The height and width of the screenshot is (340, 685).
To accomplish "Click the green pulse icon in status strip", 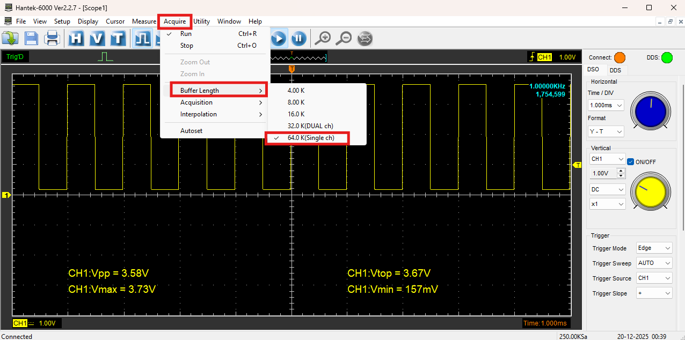I will click(106, 56).
